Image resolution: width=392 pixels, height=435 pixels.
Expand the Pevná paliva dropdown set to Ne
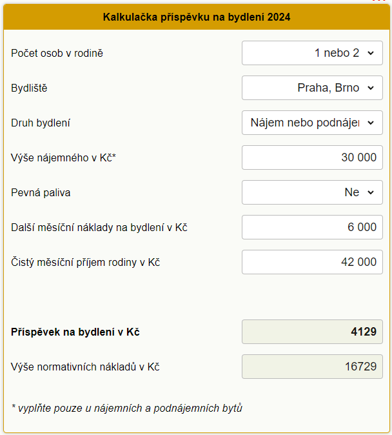(312, 192)
